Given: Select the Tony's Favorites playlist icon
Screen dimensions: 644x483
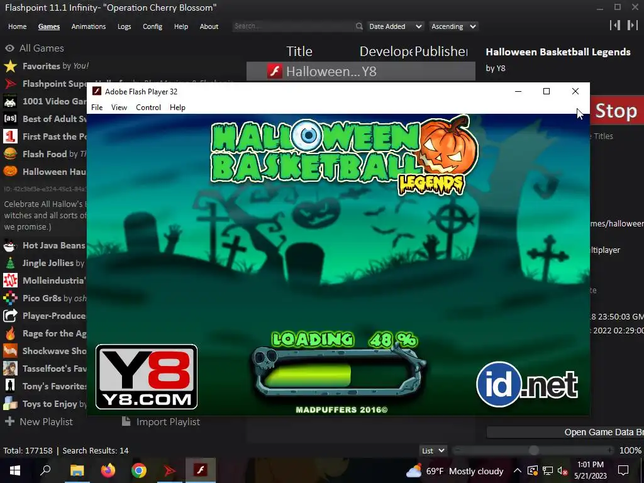Looking at the screenshot, I should pos(10,386).
